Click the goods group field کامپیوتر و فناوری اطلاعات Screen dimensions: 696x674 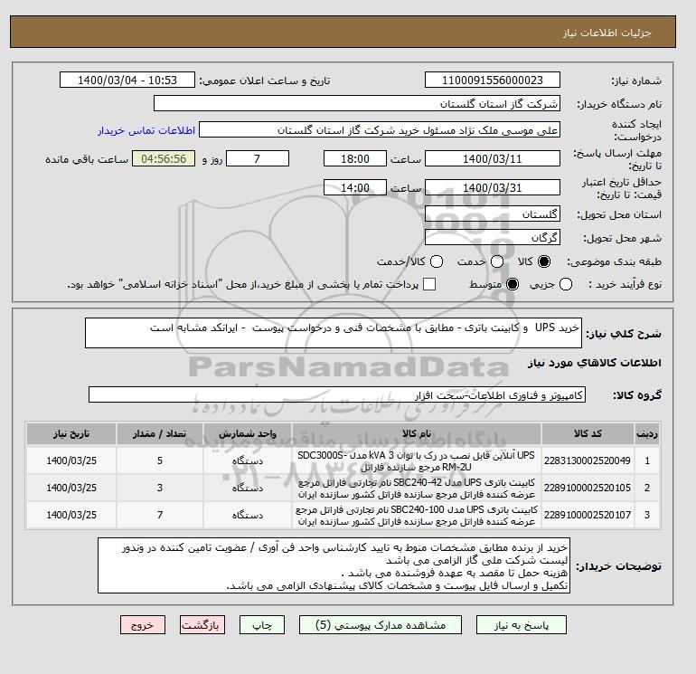(337, 394)
